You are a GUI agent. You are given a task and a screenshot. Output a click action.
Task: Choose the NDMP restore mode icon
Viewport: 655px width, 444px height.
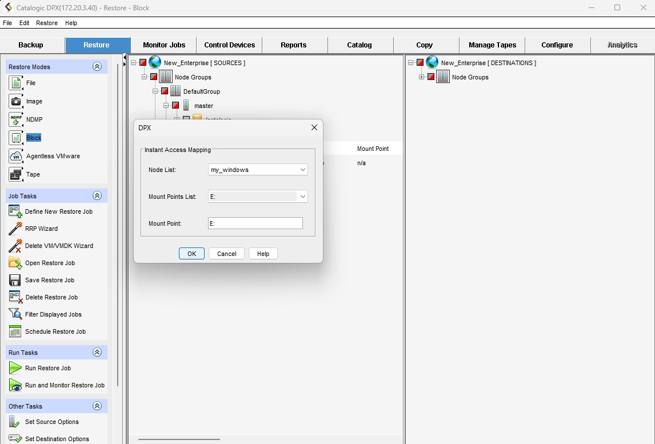pyautogui.click(x=16, y=119)
